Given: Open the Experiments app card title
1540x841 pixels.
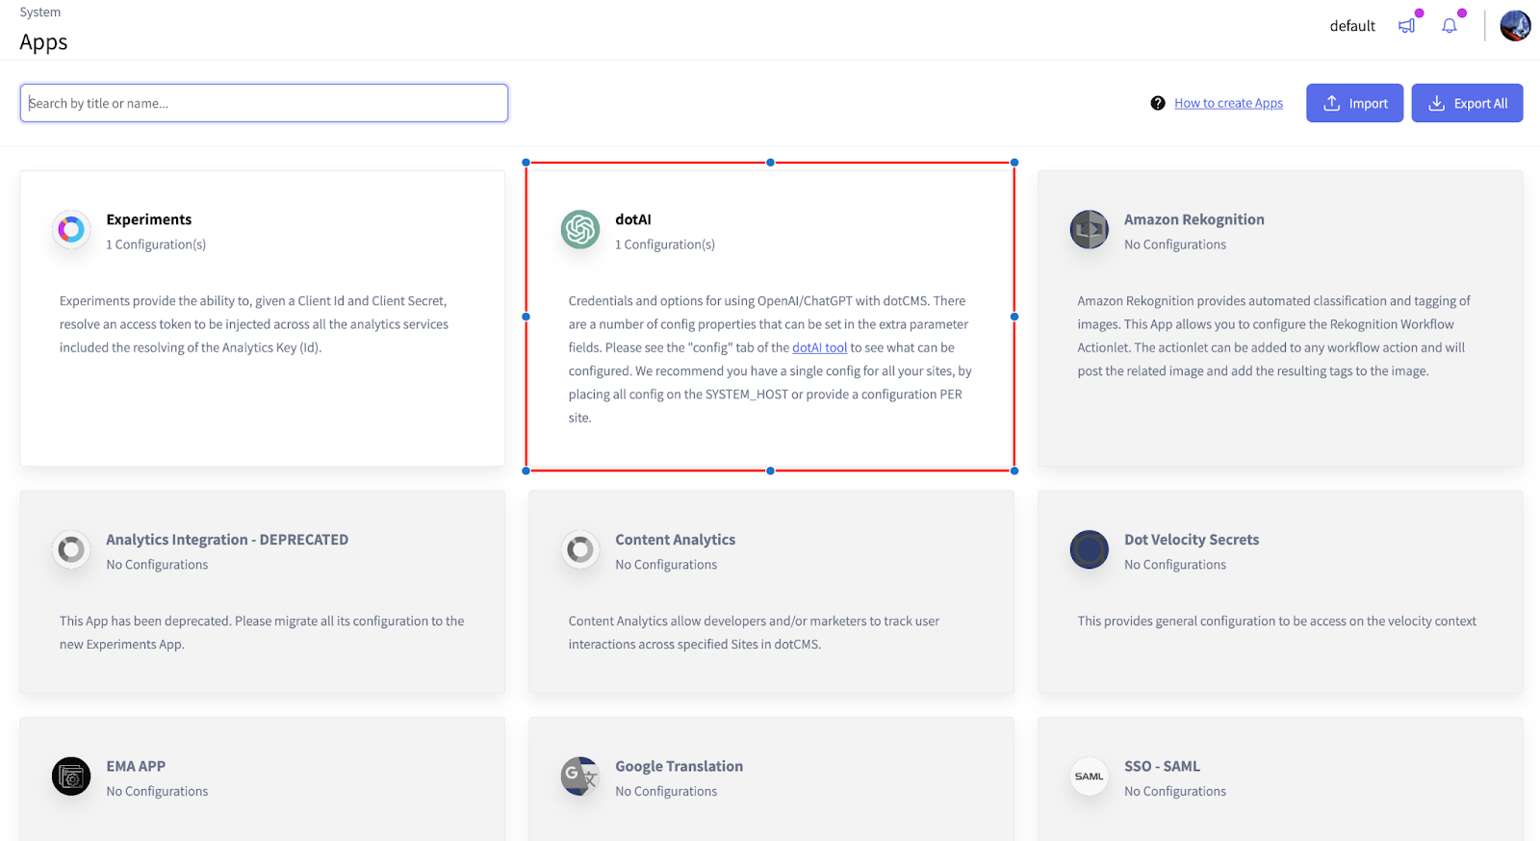Looking at the screenshot, I should [149, 219].
